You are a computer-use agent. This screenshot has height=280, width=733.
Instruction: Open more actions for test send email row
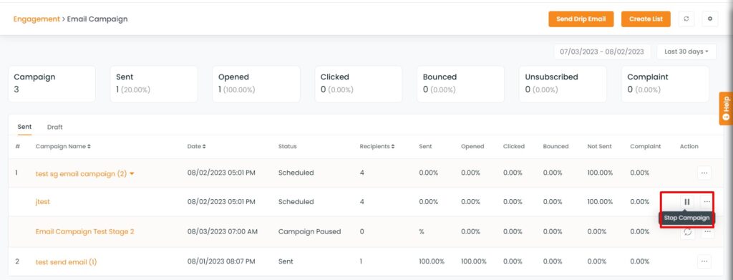[x=704, y=261]
